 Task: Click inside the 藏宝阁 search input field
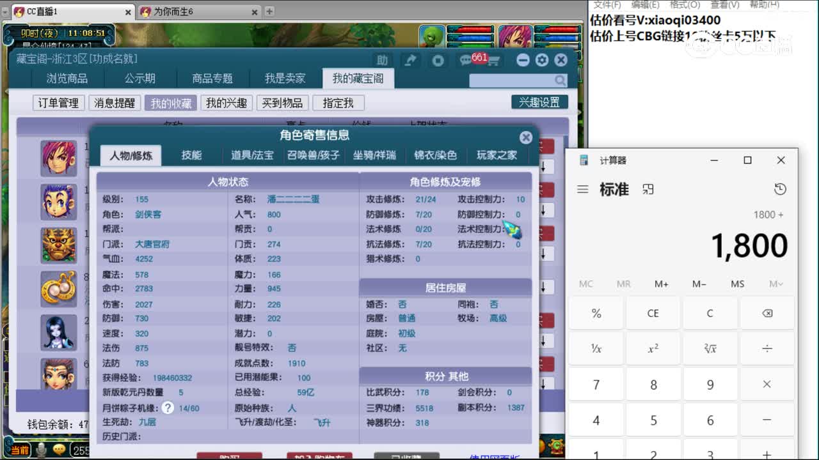tap(512, 80)
